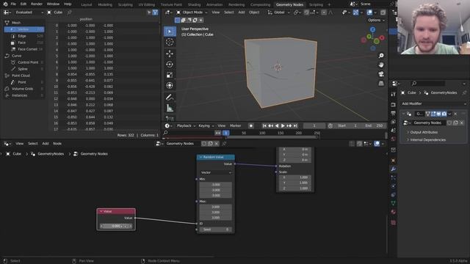Open the Playback dropdown in timeline
Image resolution: width=470 pixels, height=264 pixels.
(186, 125)
